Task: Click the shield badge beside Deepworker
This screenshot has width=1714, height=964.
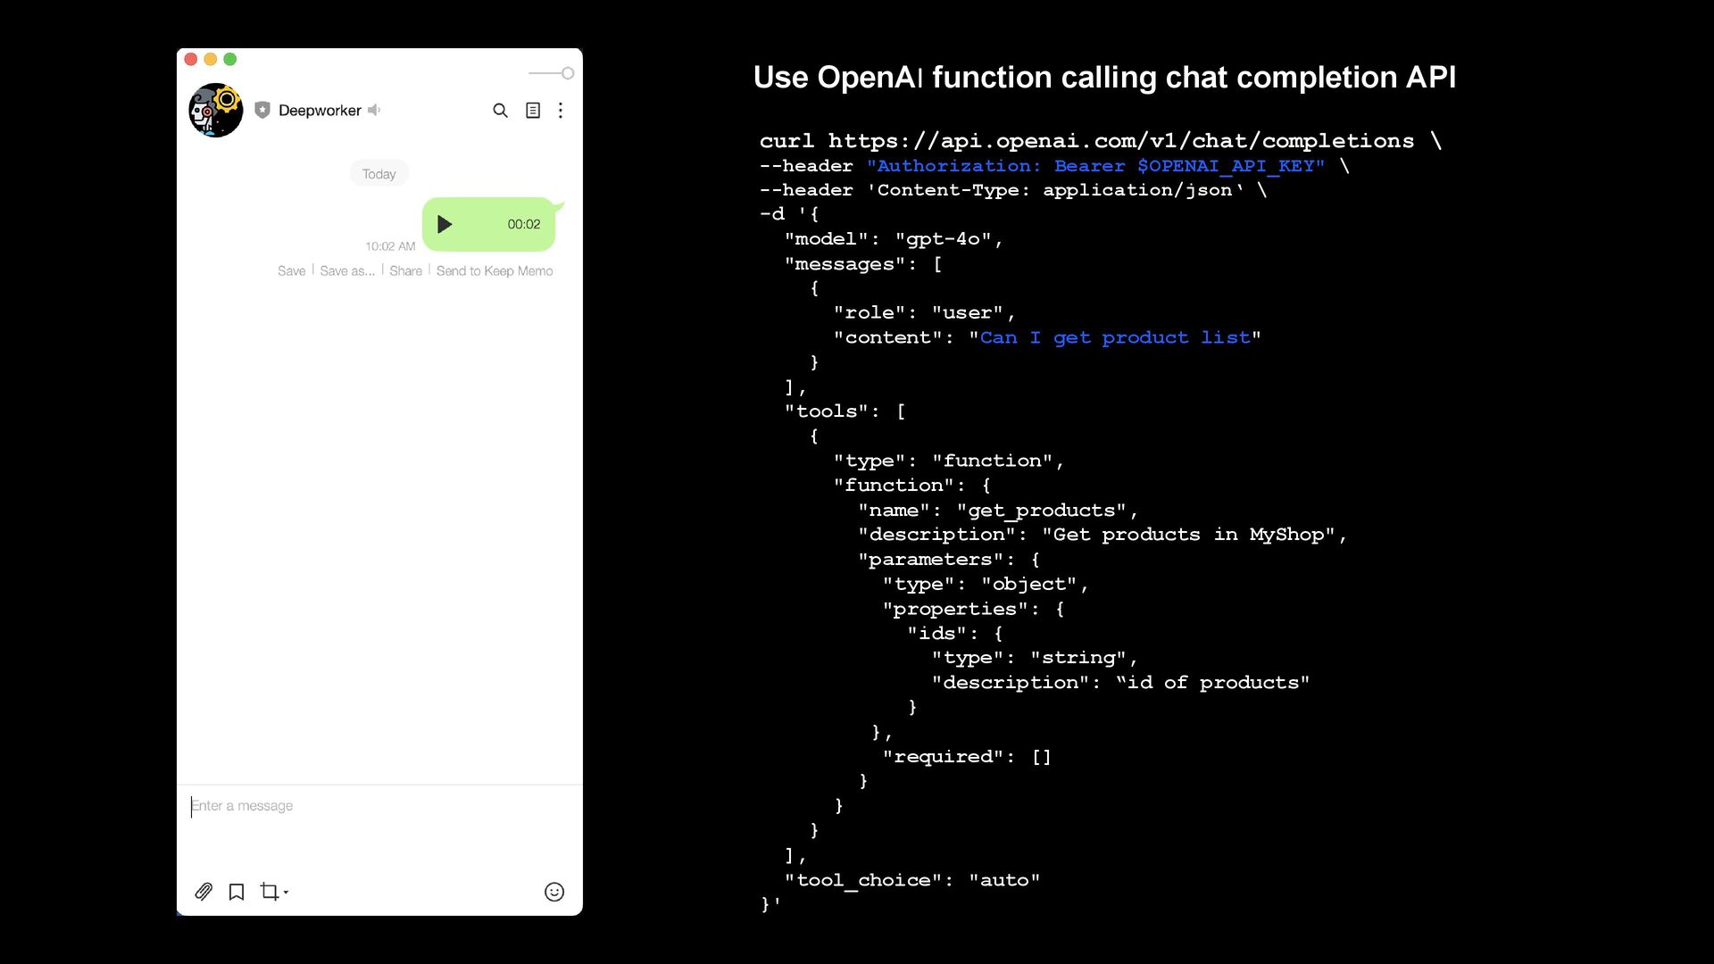Action: pos(262,110)
